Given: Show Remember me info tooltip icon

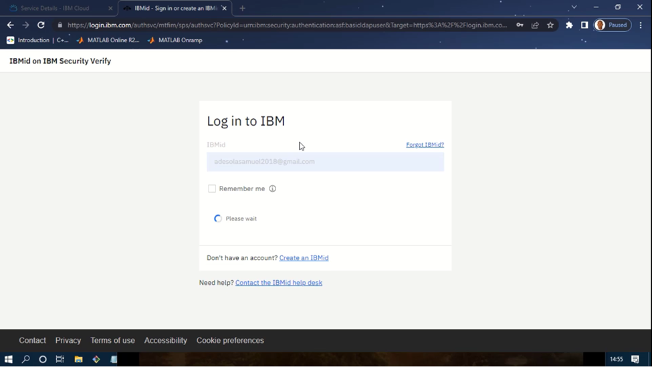Looking at the screenshot, I should point(272,189).
